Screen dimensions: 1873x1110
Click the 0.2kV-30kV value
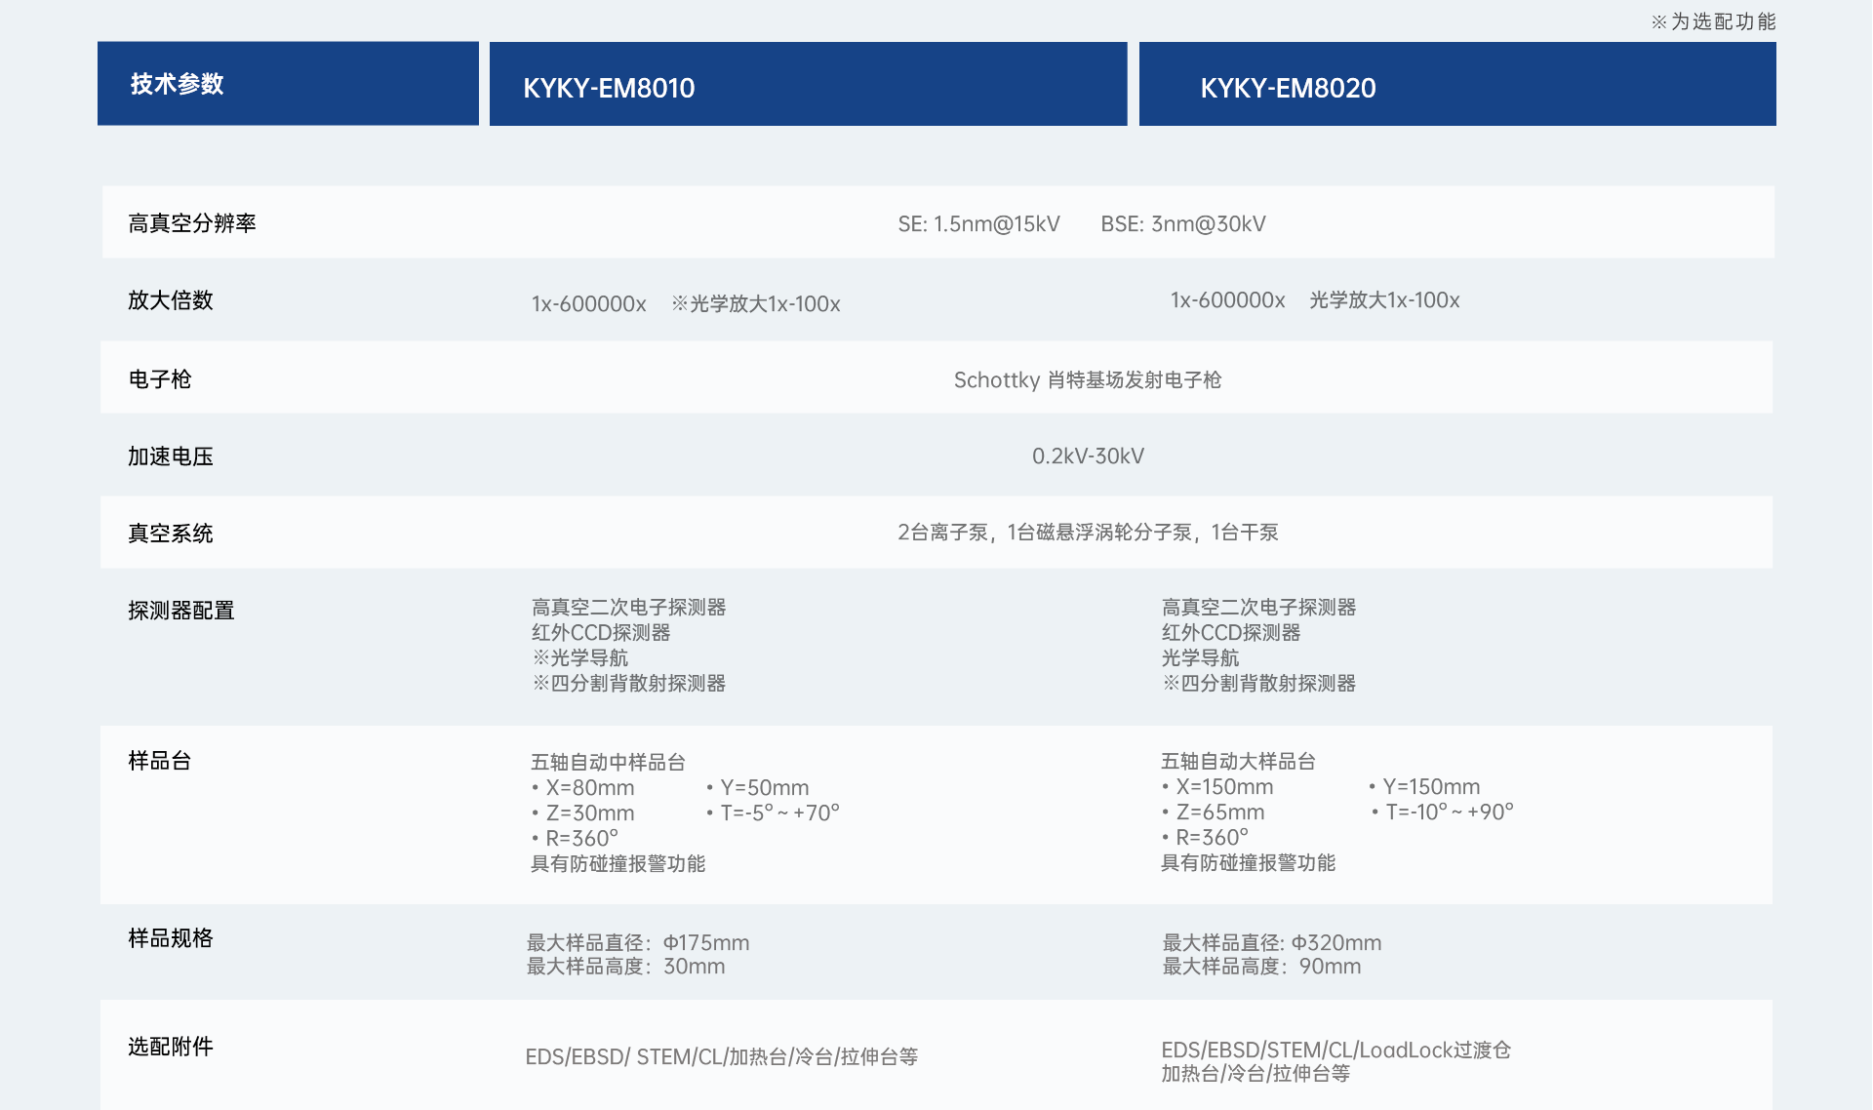pos(1088,456)
